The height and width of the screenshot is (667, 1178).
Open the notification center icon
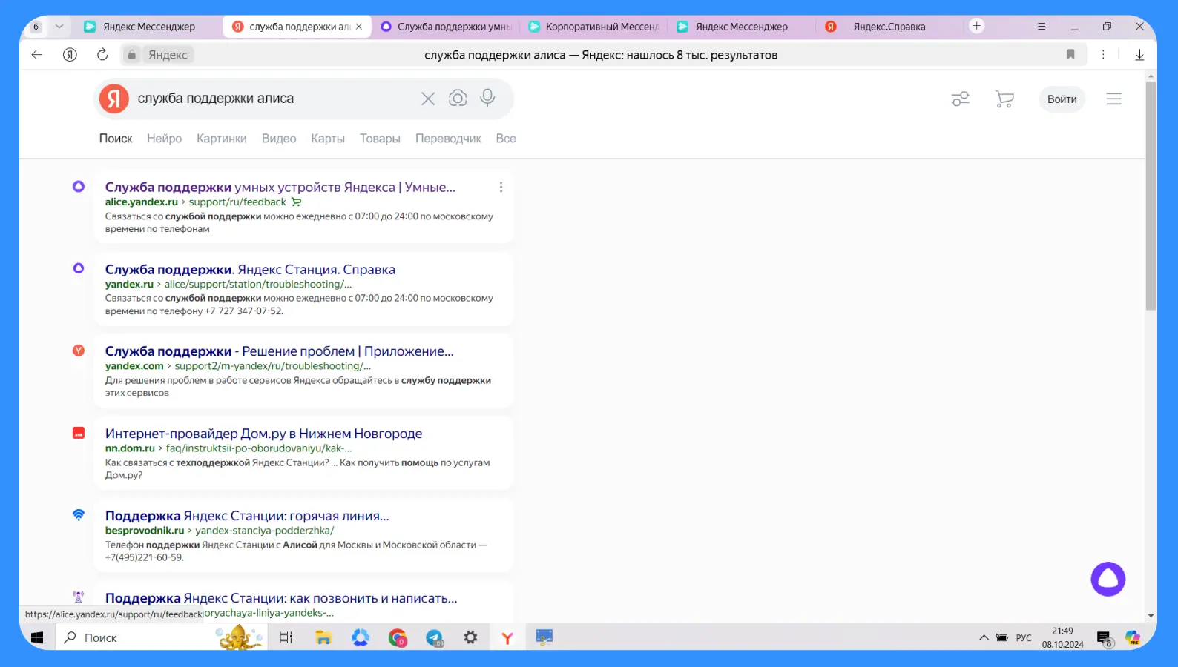(x=1104, y=638)
